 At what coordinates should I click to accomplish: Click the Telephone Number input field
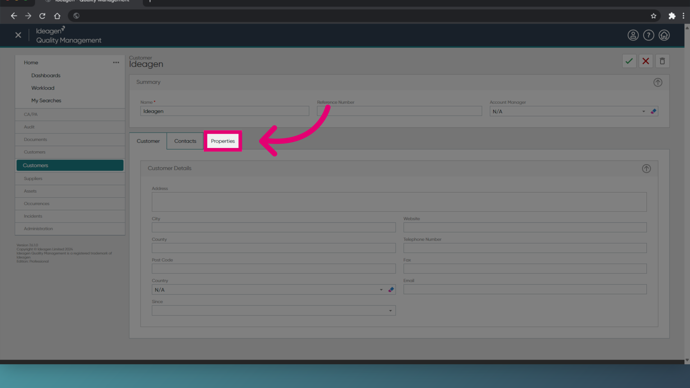[x=525, y=248]
